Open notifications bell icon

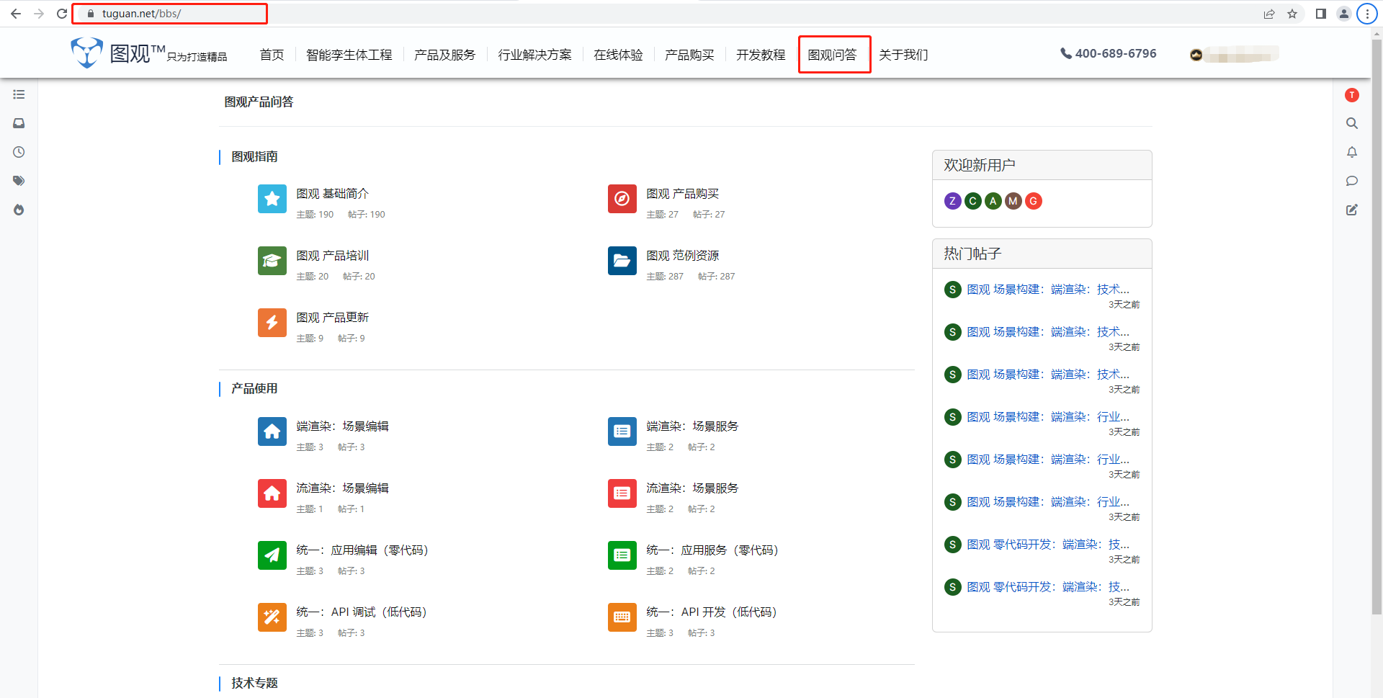click(1352, 152)
